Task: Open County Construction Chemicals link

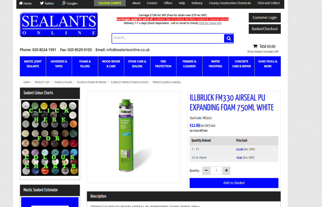Action: (230, 3)
